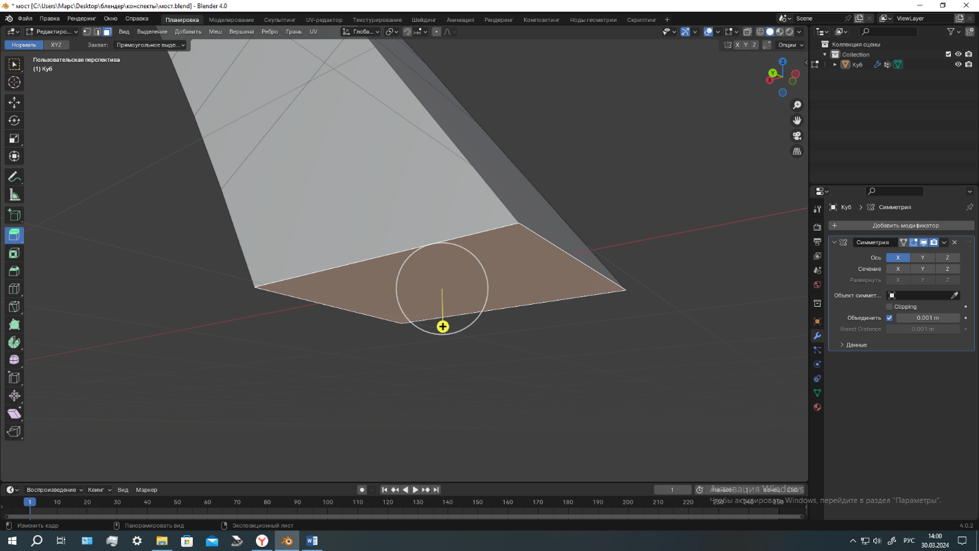Open the Прямоугольное выделение dropdown
Image resolution: width=979 pixels, height=551 pixels.
coord(151,45)
